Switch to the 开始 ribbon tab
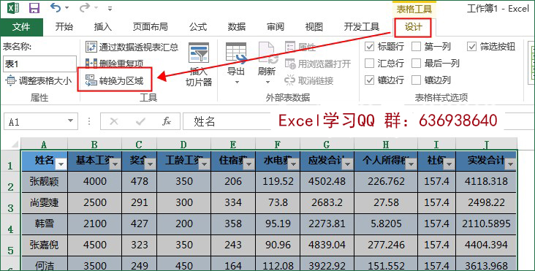Viewport: 535px width, 271px height. coord(64,26)
